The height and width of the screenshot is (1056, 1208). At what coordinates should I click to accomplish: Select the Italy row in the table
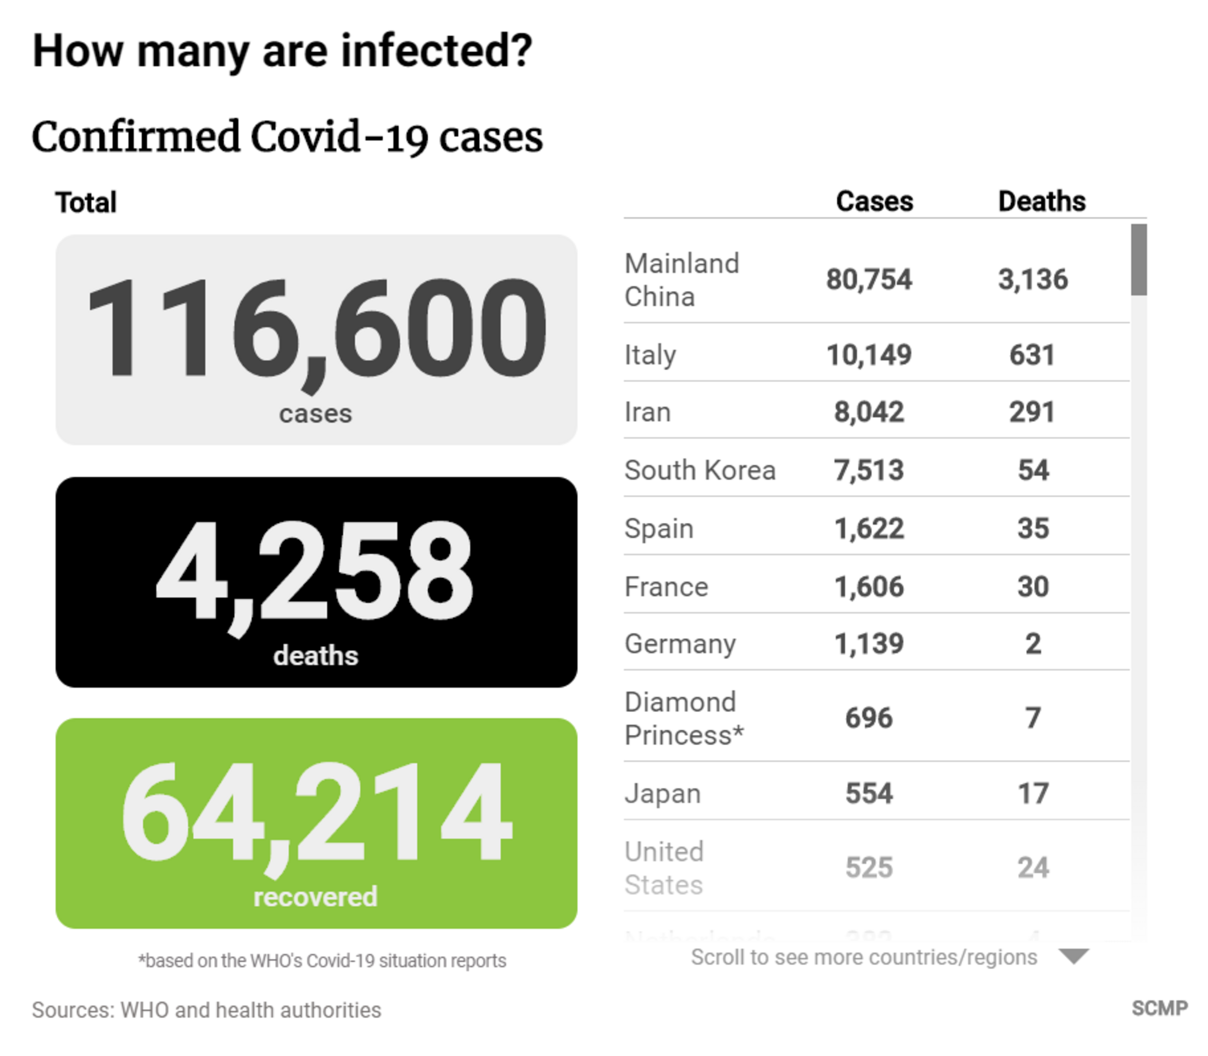(x=876, y=354)
